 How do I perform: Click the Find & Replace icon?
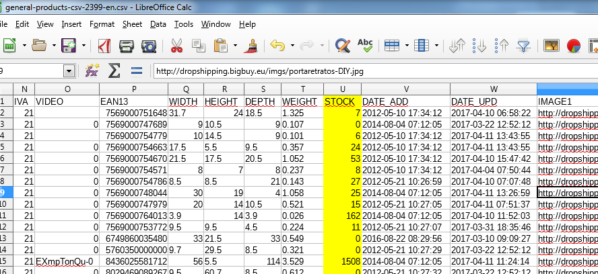pos(342,46)
